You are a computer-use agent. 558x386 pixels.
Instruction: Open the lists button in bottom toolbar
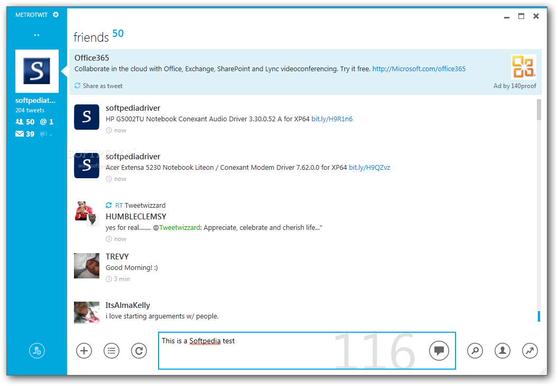pyautogui.click(x=111, y=351)
